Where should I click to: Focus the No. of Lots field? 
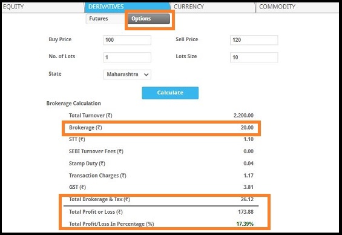(127, 58)
